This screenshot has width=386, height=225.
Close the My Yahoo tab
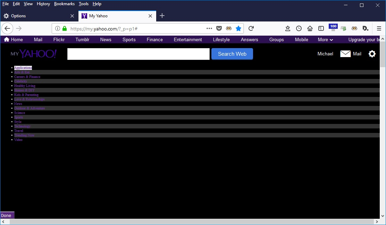click(x=150, y=16)
